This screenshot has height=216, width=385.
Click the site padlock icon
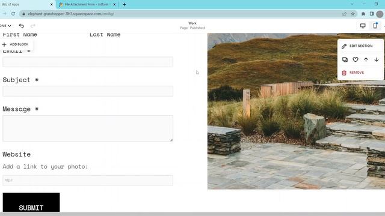[23, 14]
